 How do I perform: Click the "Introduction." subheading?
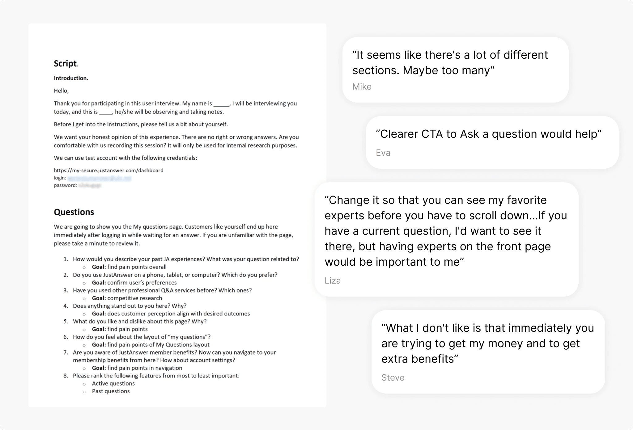tap(71, 78)
